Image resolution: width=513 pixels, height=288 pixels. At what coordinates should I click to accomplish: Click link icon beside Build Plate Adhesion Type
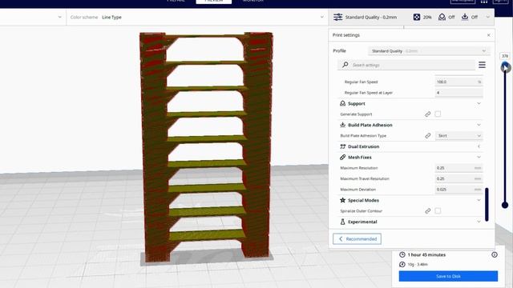click(x=427, y=135)
